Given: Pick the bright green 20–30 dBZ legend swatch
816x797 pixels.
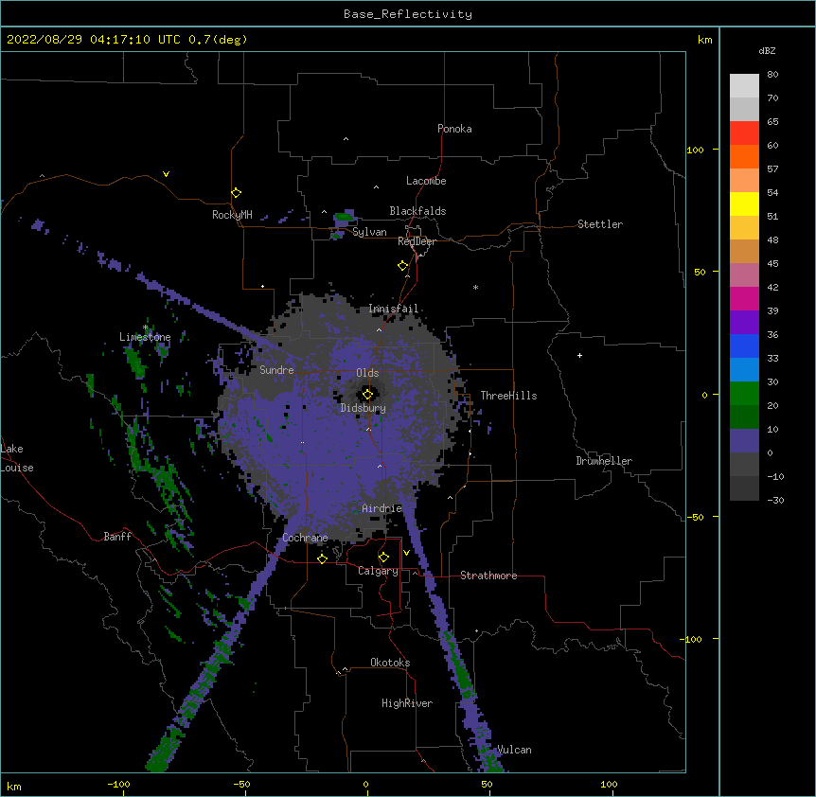Looking at the screenshot, I should 744,394.
